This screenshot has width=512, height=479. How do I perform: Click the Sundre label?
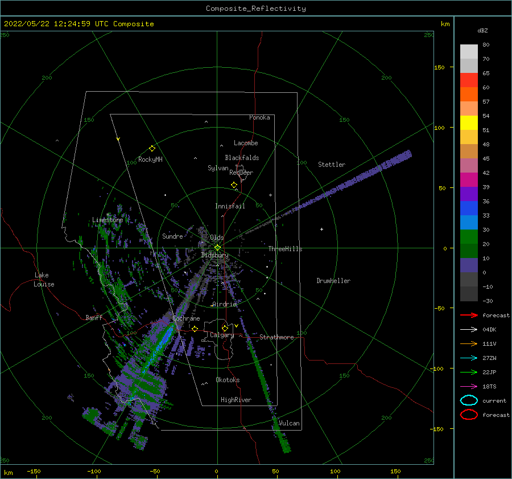click(172, 236)
